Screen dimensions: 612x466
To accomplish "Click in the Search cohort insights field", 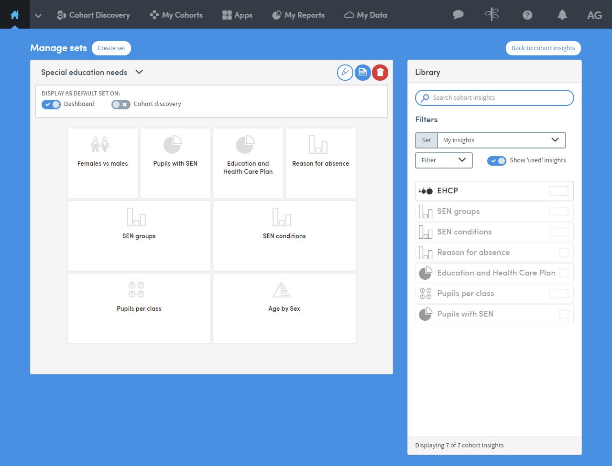I will pyautogui.click(x=494, y=98).
